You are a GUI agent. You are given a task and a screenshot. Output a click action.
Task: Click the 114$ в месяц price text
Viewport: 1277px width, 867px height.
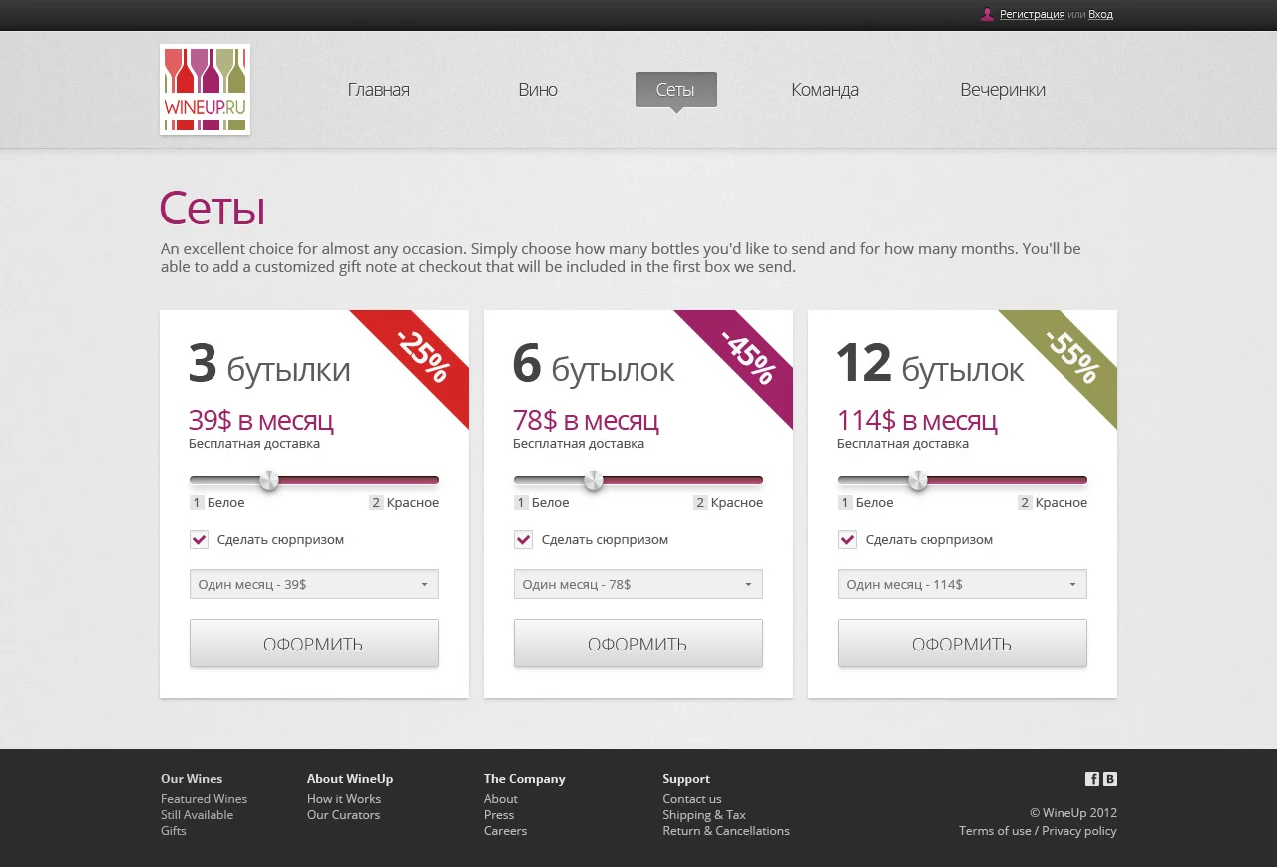[x=917, y=420]
